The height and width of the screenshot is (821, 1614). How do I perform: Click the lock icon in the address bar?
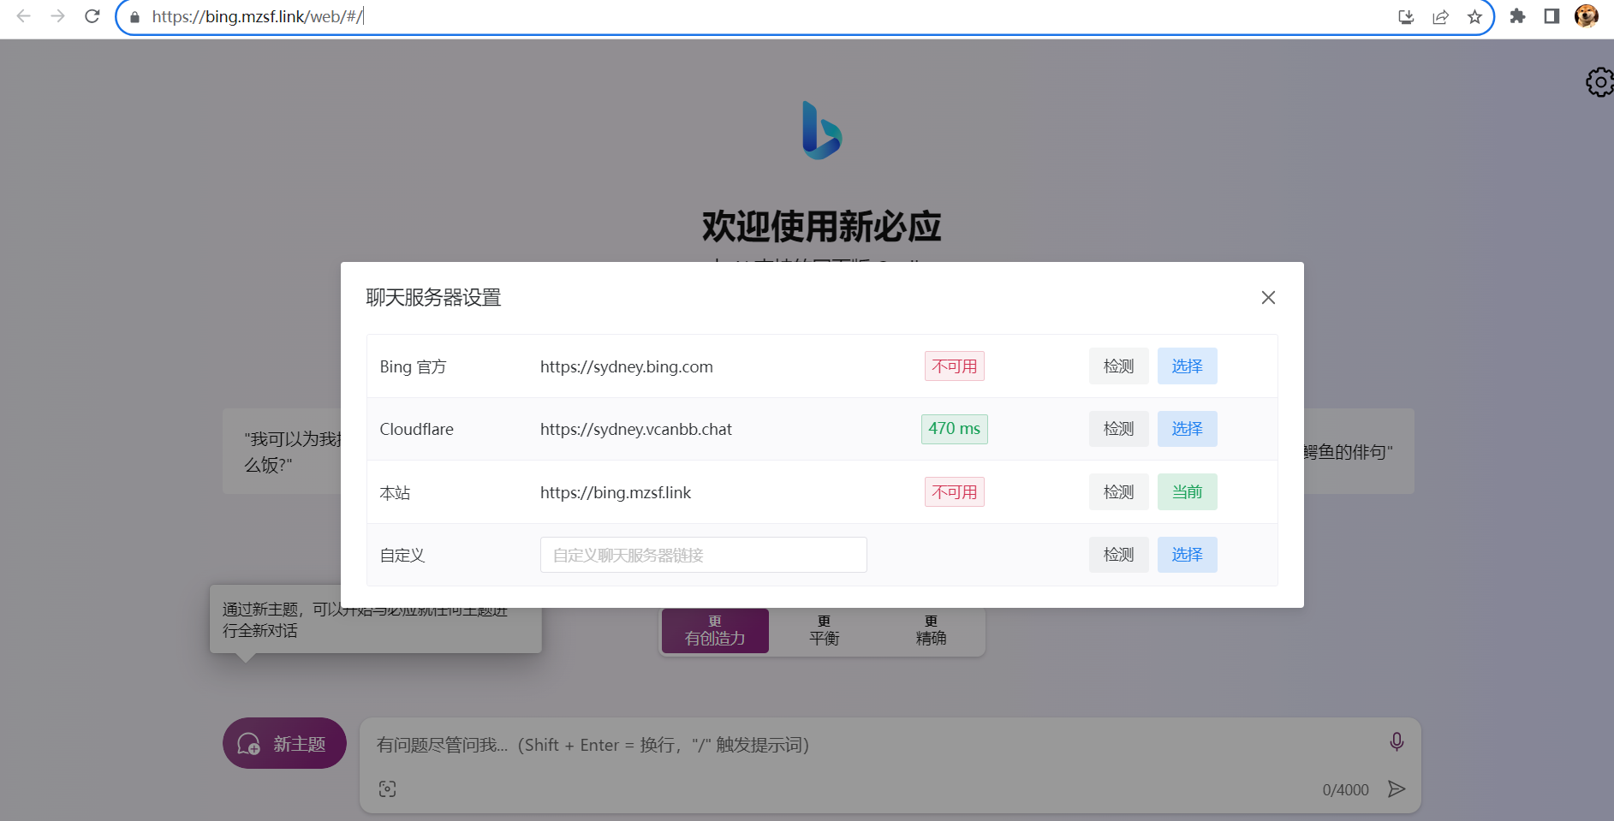tap(134, 17)
